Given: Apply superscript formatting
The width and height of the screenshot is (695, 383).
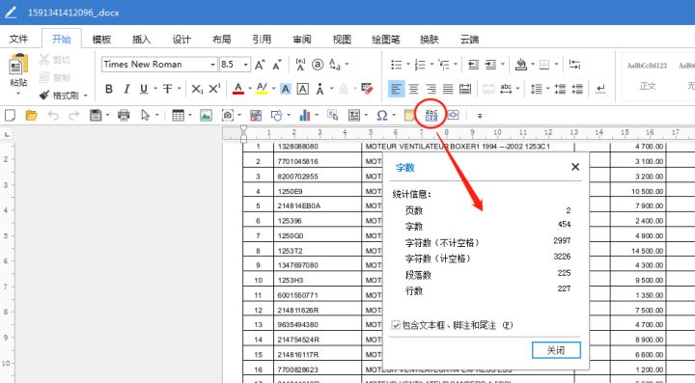Looking at the screenshot, I should point(214,89).
